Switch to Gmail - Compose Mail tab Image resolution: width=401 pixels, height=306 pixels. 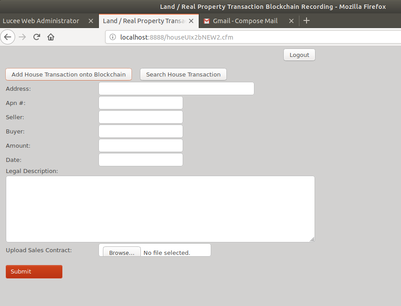click(x=249, y=21)
